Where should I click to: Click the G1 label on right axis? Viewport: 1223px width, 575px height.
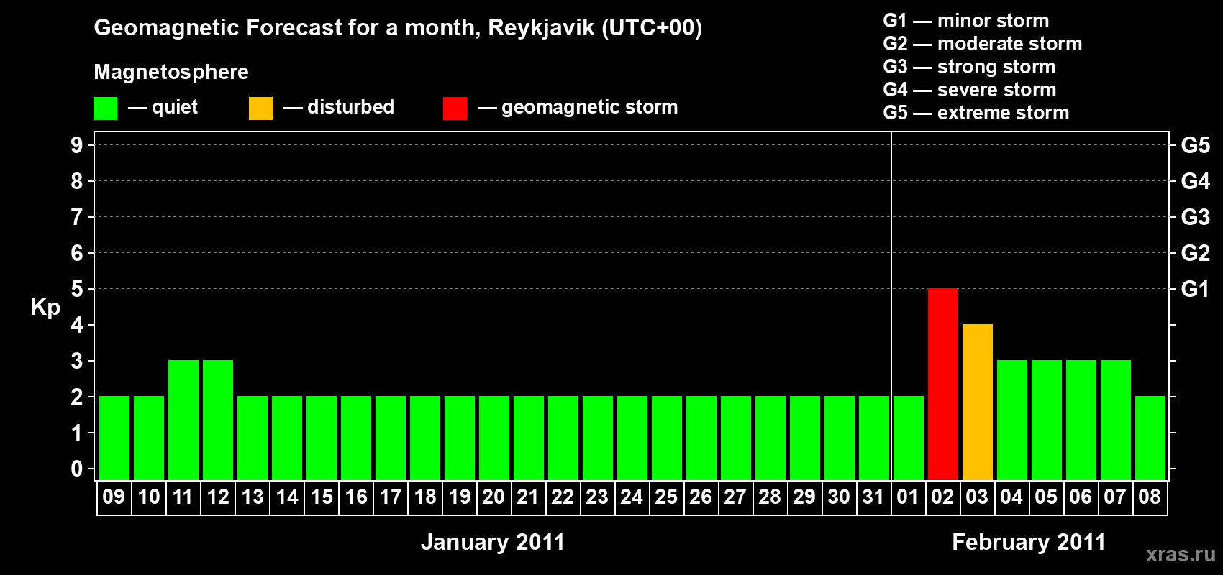[x=1196, y=289]
